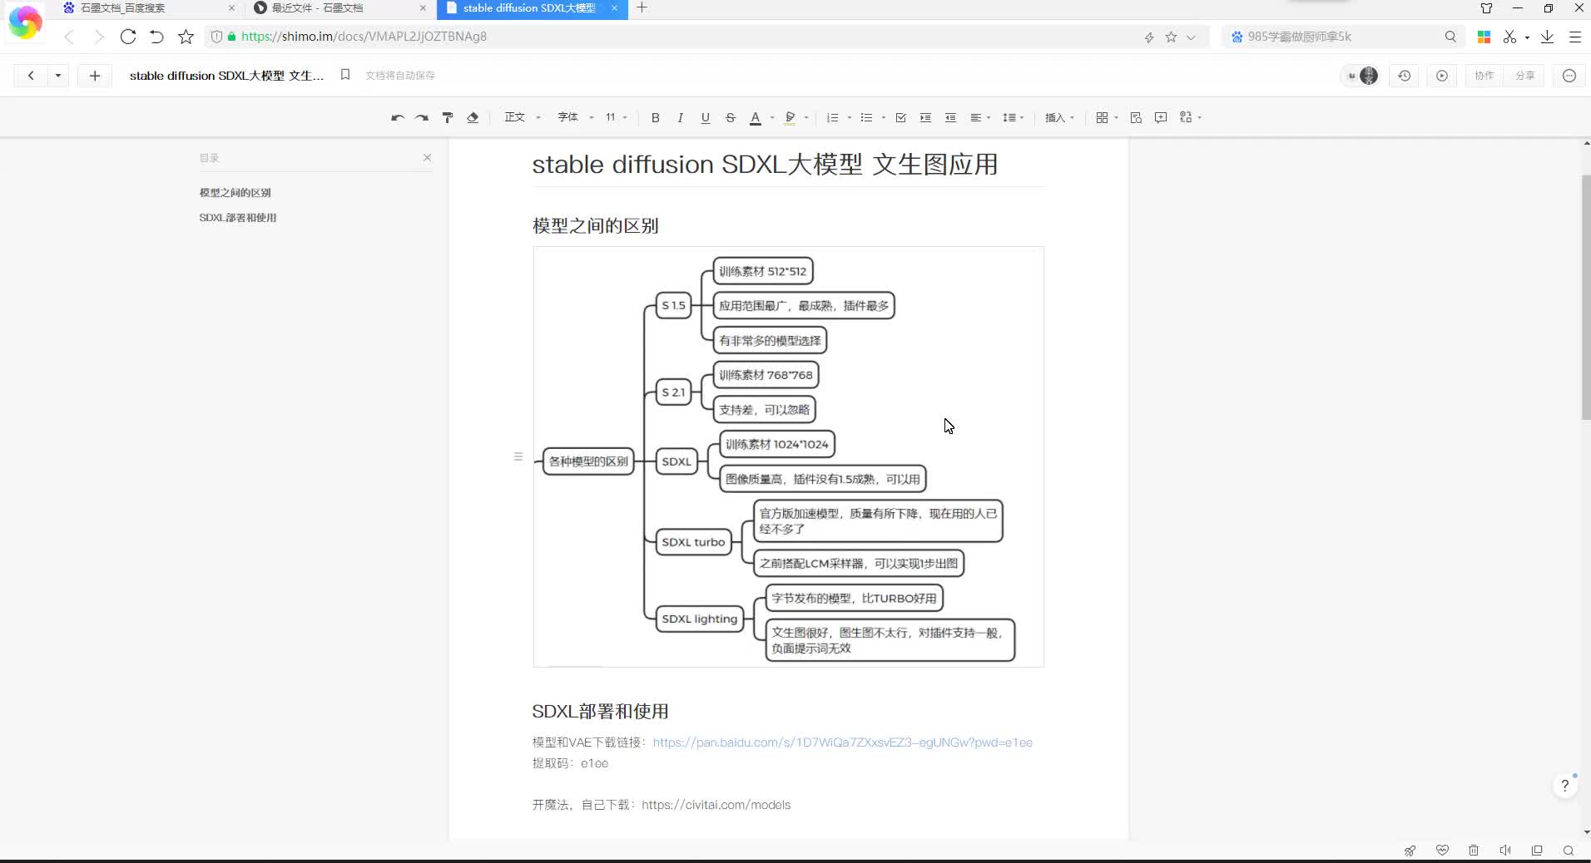Click the clear formatting eraser icon
This screenshot has width=1591, height=863.
pyautogui.click(x=473, y=118)
